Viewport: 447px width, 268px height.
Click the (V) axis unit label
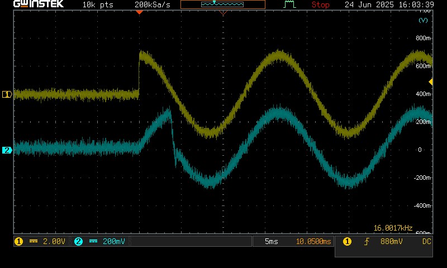[x=423, y=20]
